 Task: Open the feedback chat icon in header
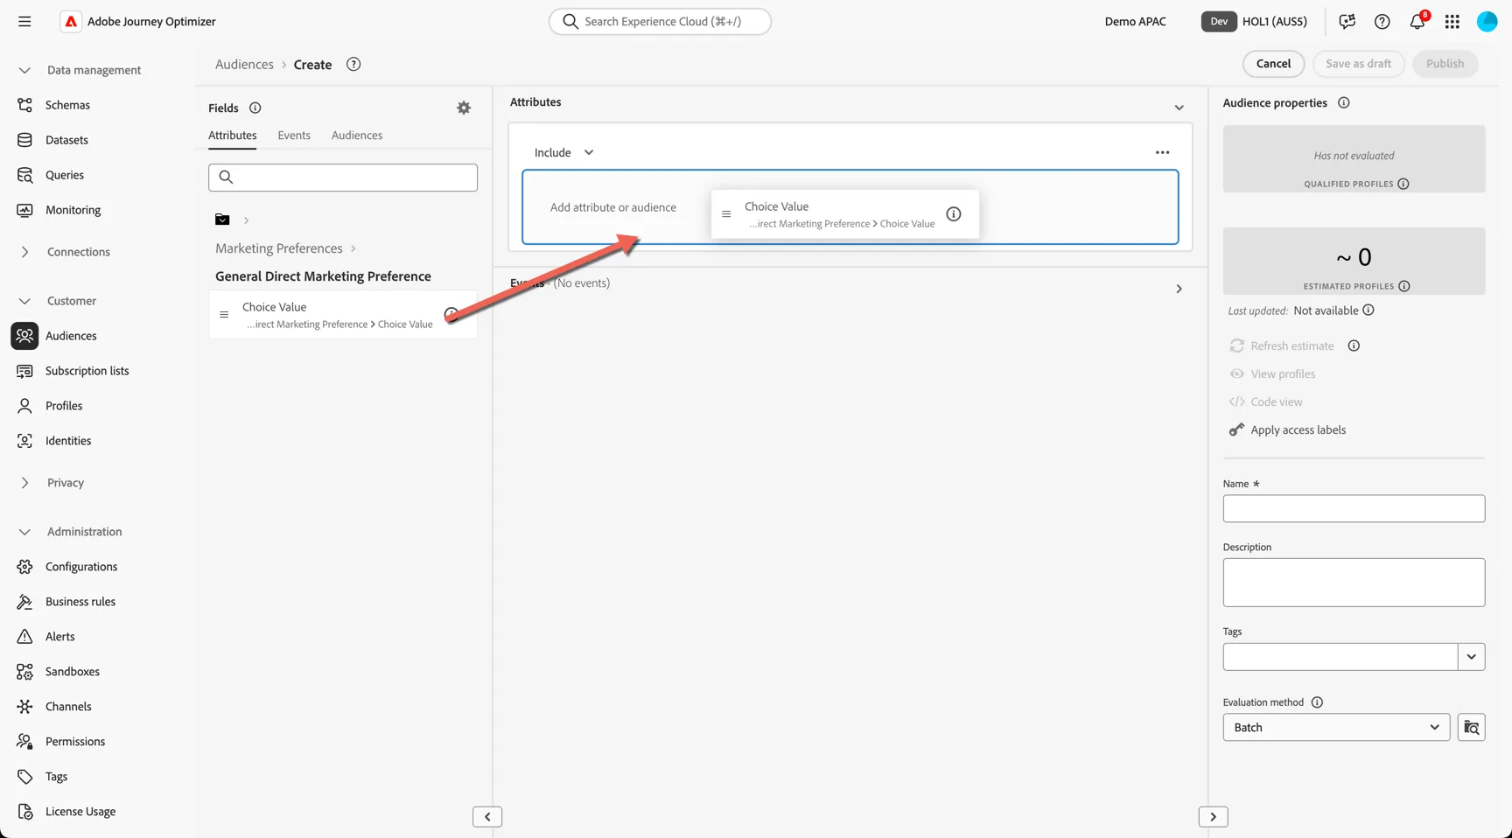click(x=1347, y=21)
